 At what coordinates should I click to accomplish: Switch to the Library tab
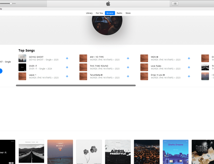[x=89, y=13]
